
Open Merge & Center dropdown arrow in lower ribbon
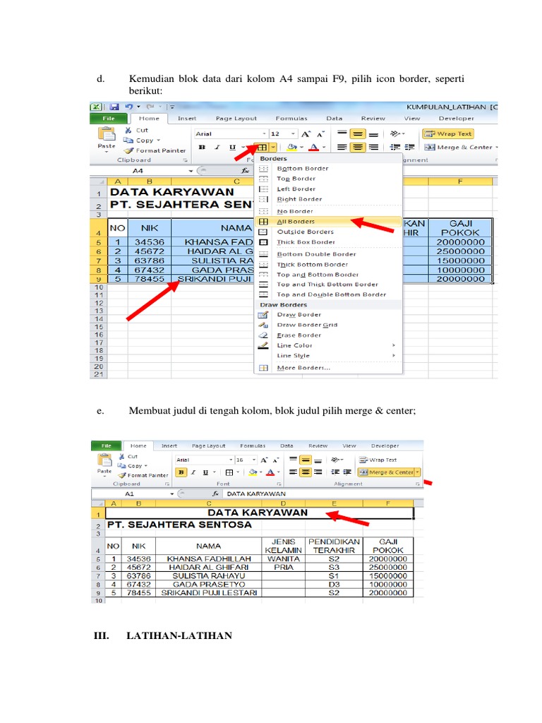pos(418,472)
